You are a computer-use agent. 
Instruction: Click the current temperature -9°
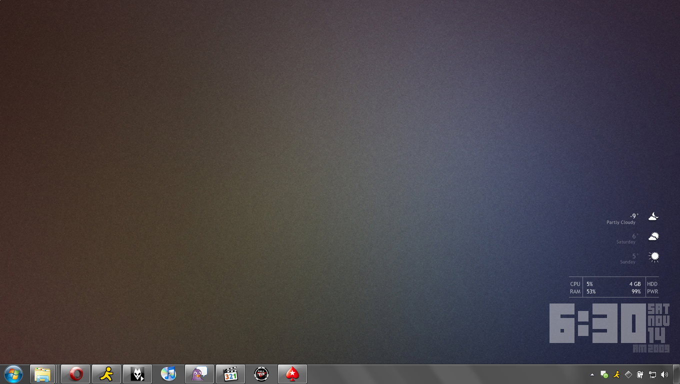[634, 216]
